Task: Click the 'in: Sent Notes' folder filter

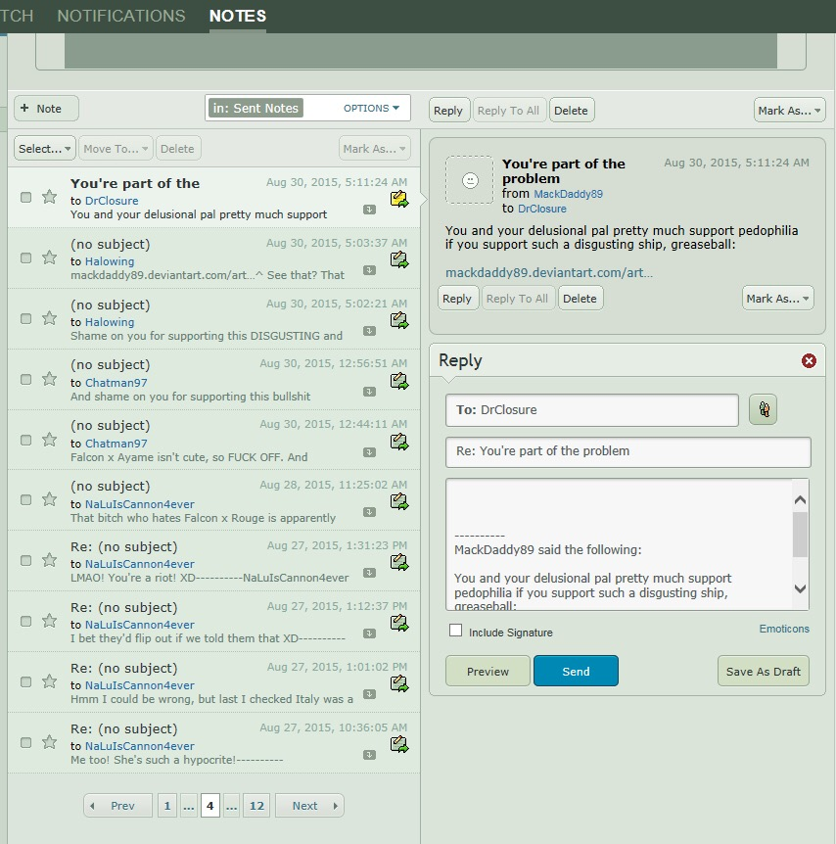Action: point(255,108)
